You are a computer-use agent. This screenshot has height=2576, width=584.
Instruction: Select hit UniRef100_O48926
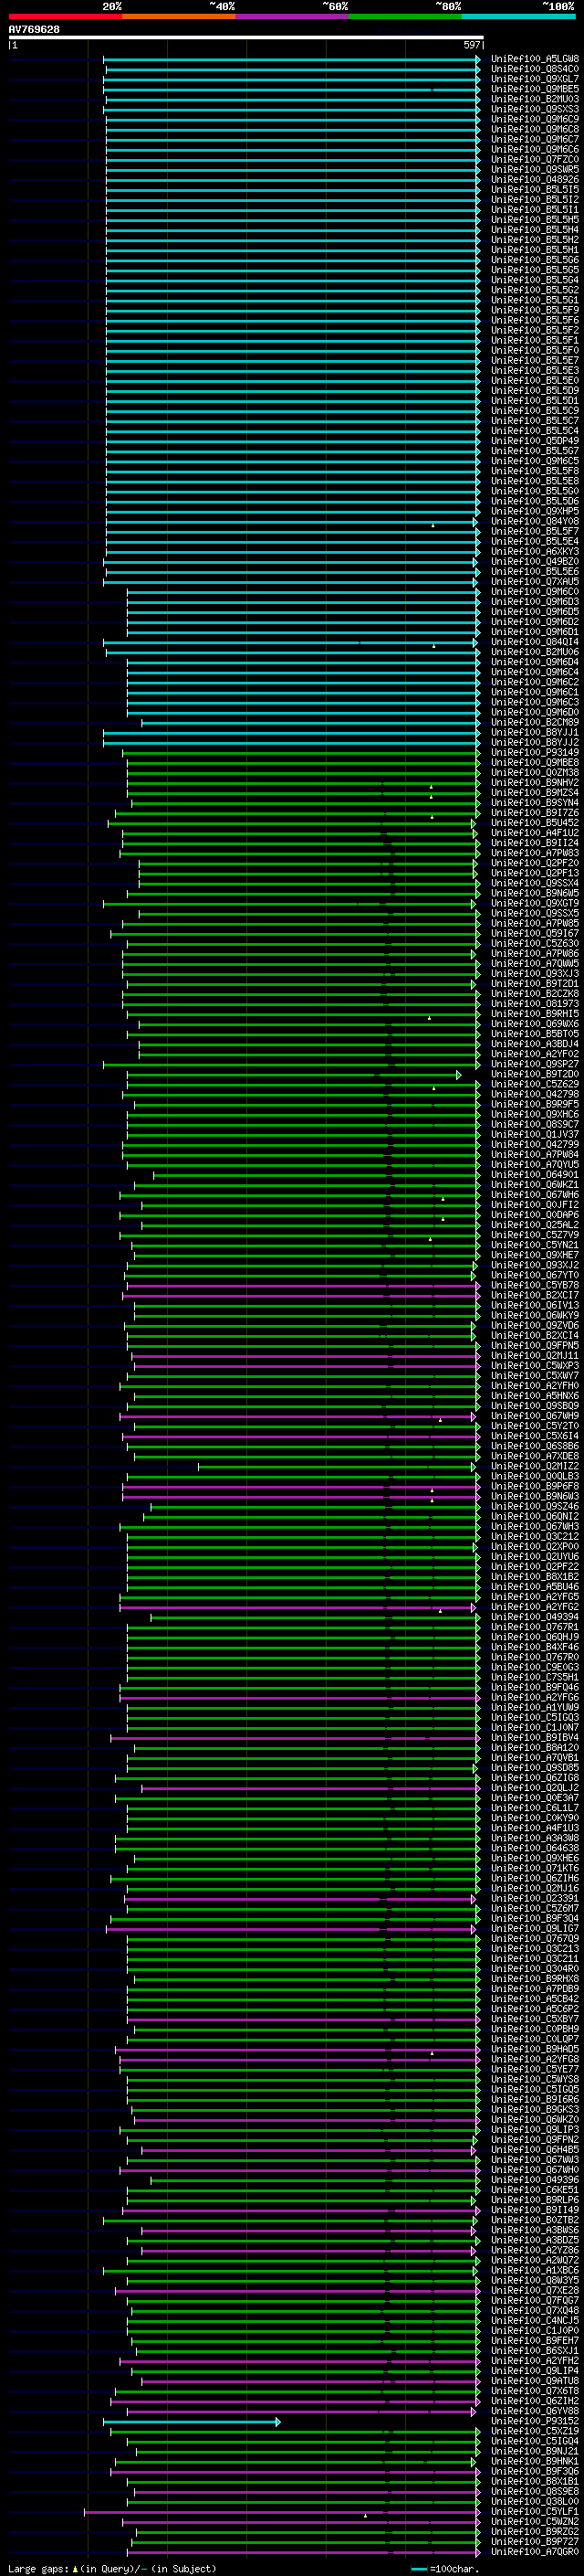click(x=535, y=179)
